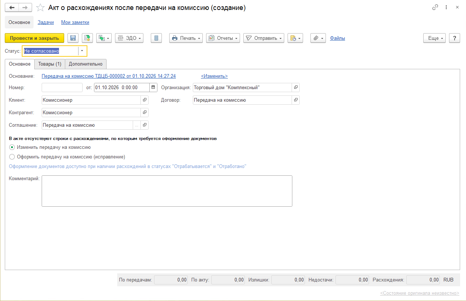Viewport: 466px width, 301px height.
Task: Open the document movements list icon
Action: (x=156, y=38)
